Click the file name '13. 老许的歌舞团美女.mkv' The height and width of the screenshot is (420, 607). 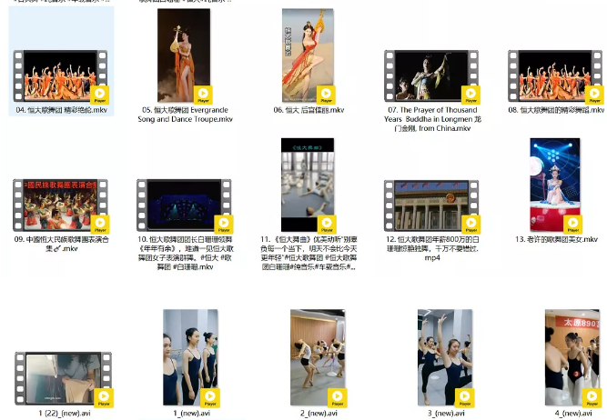pyautogui.click(x=556, y=239)
